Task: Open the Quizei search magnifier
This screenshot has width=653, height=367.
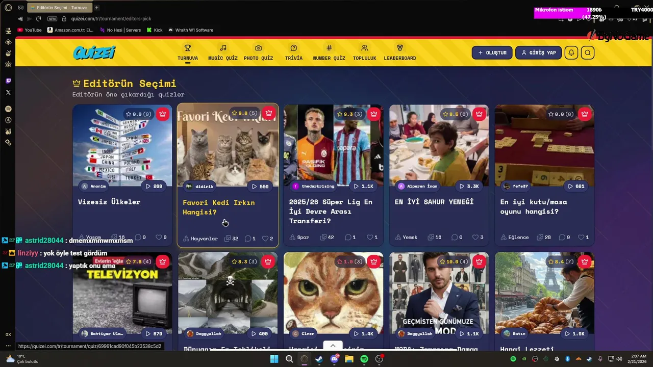Action: point(588,53)
